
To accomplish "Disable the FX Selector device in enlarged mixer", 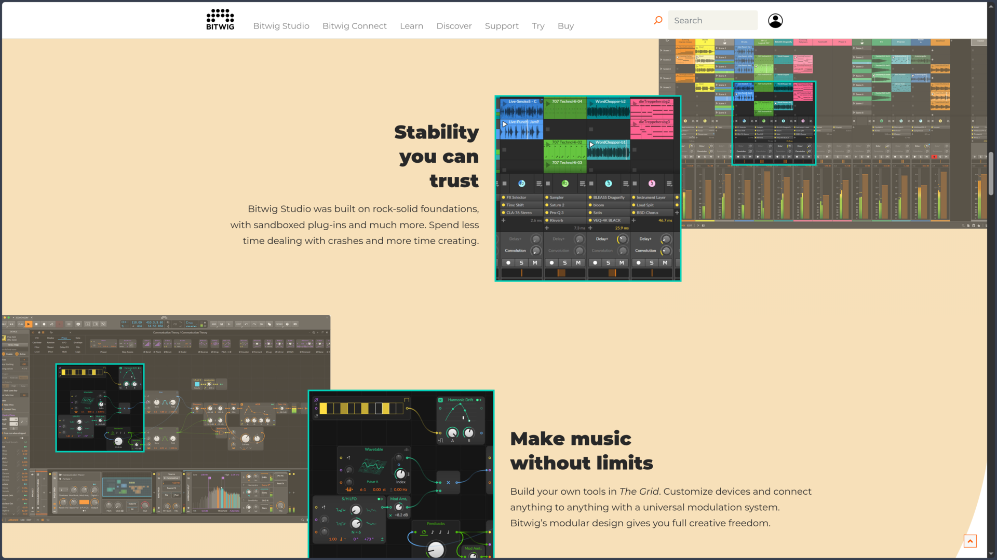I will point(503,198).
